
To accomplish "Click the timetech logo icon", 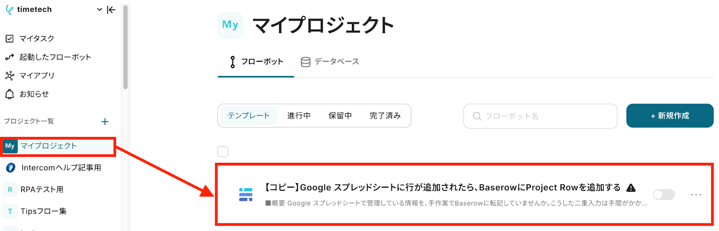I will click(9, 10).
